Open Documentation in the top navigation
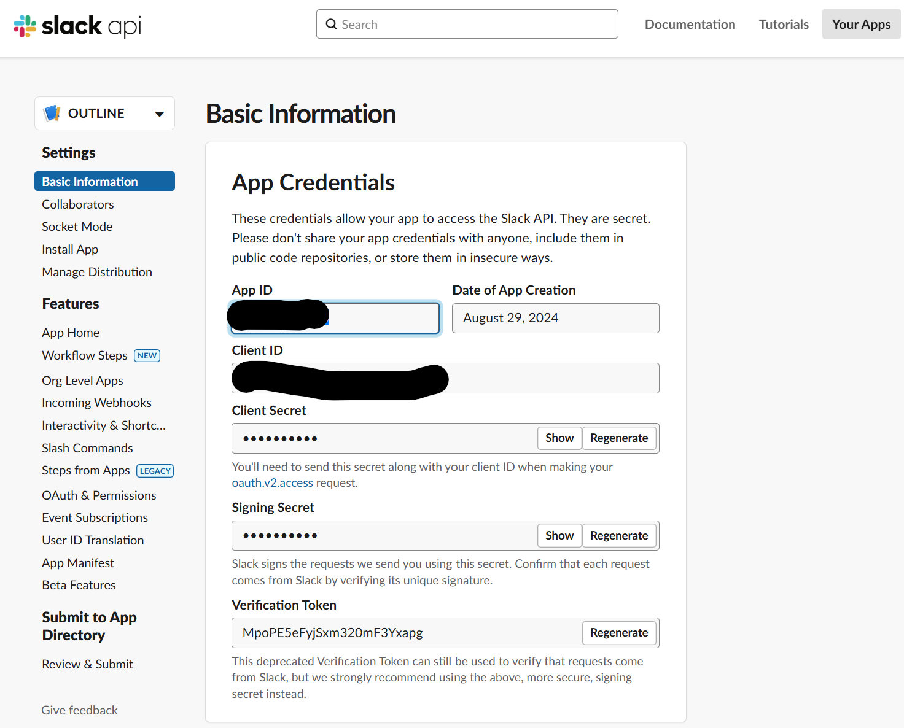Viewport: 904px width, 728px height. [x=690, y=25]
